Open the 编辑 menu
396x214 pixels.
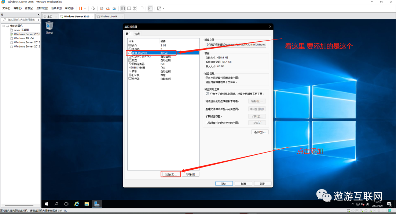pyautogui.click(x=18, y=8)
